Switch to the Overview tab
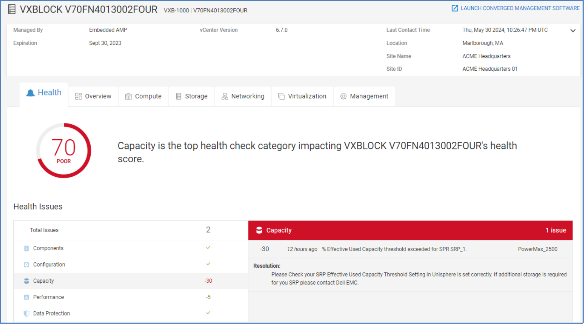The image size is (584, 324). click(x=93, y=96)
